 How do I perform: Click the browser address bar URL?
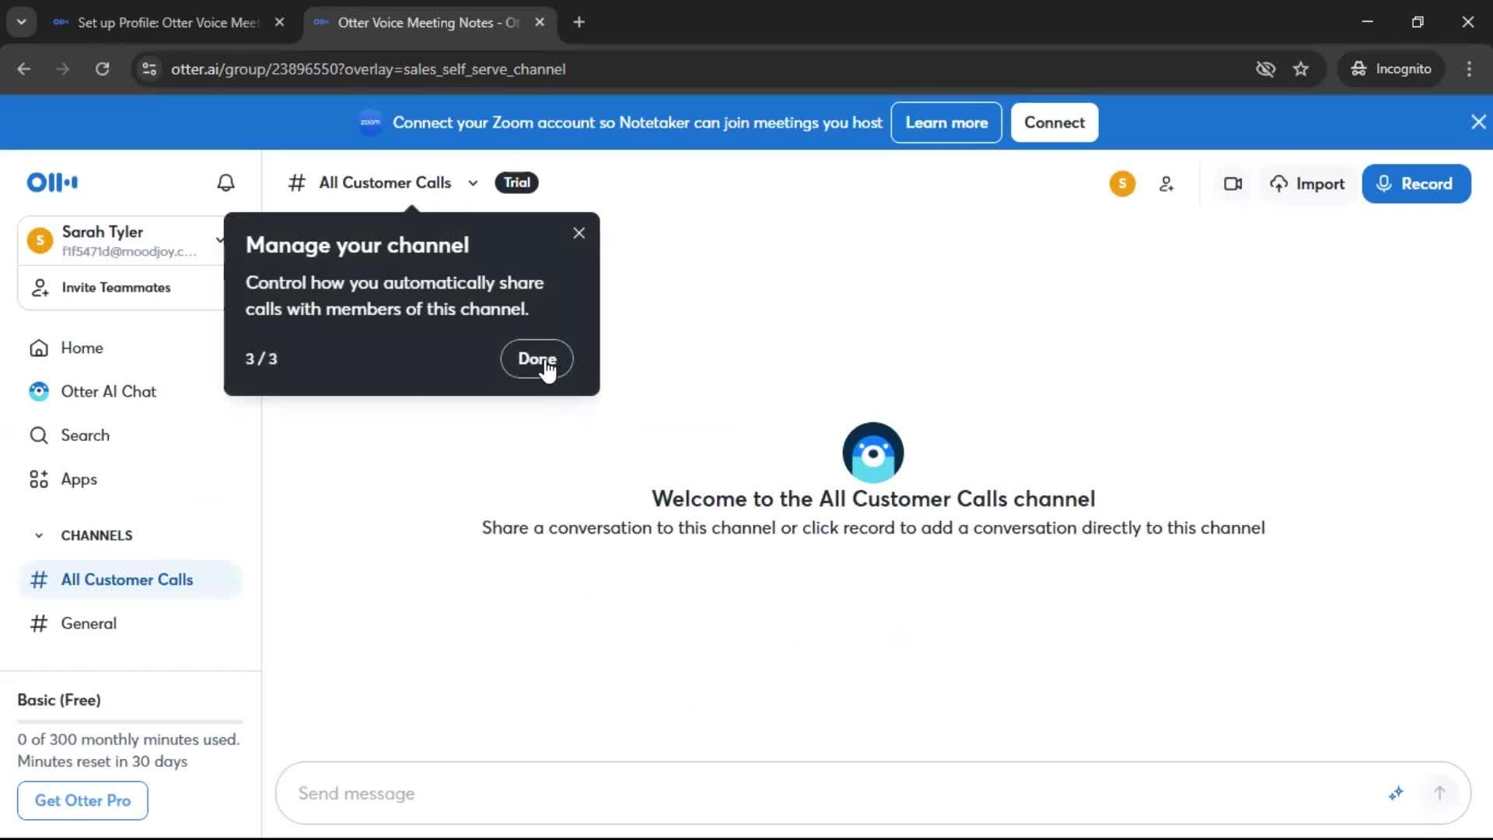[x=368, y=69]
